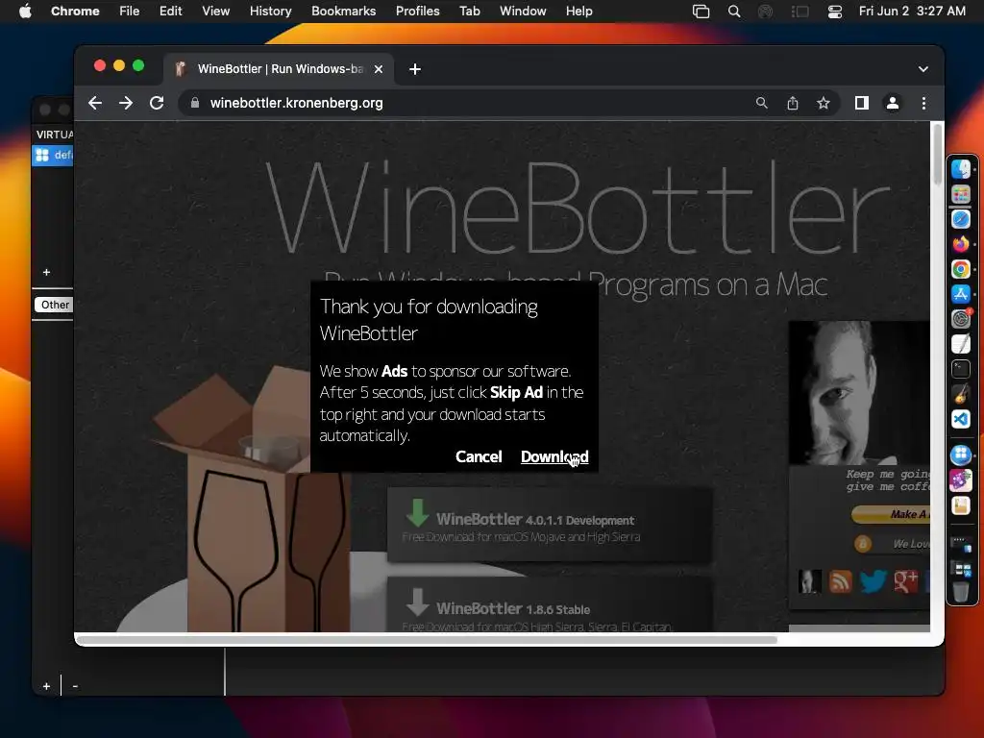Click the Download link in the dialog

coord(554,456)
